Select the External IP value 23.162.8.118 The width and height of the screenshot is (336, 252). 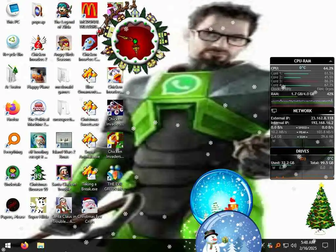pos(322,118)
